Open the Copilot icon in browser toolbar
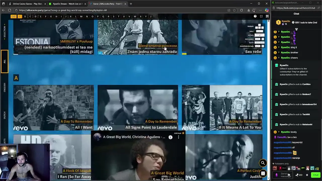 point(267,10)
